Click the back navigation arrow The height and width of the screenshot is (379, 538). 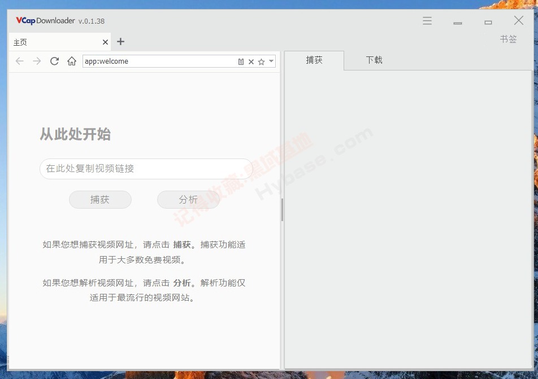pyautogui.click(x=20, y=61)
